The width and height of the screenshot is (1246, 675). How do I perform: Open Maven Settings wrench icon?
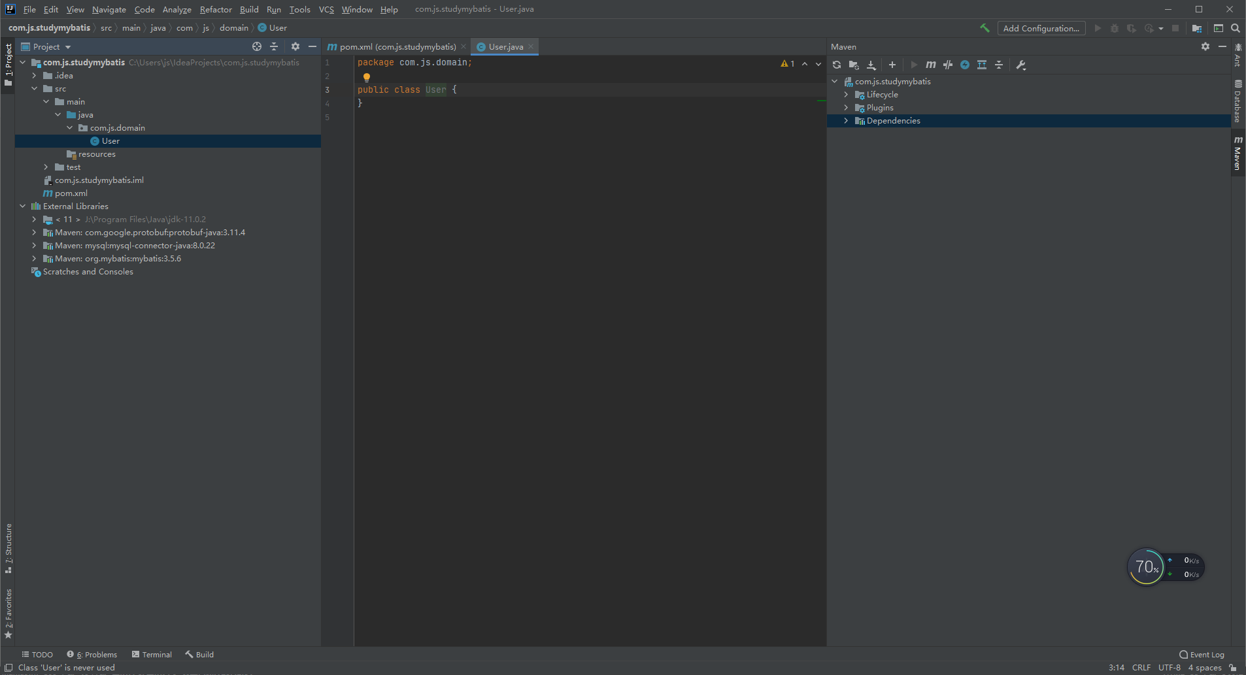pos(1021,65)
